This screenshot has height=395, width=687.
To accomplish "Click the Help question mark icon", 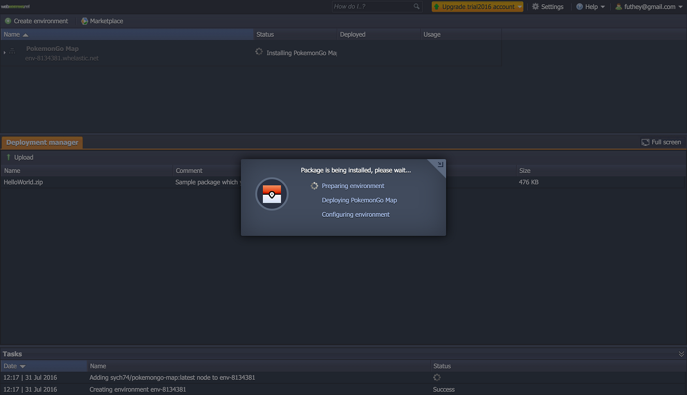I will pos(580,6).
